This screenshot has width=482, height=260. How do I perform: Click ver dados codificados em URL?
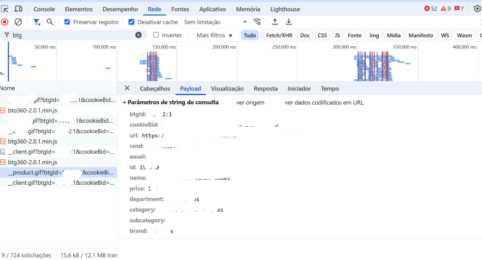[324, 102]
